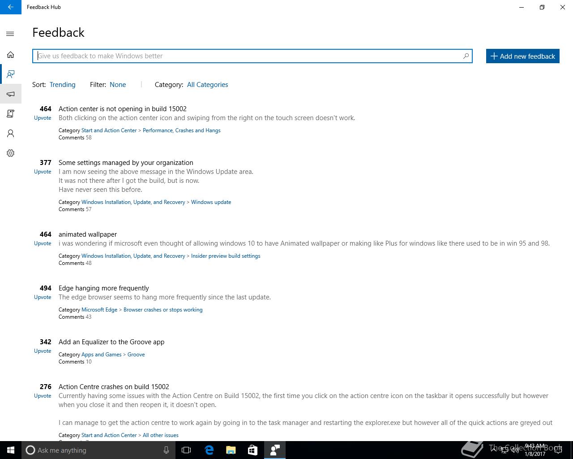Open Announcements megaphone icon in sidebar
Screen dimensions: 573x459
[x=10, y=94]
